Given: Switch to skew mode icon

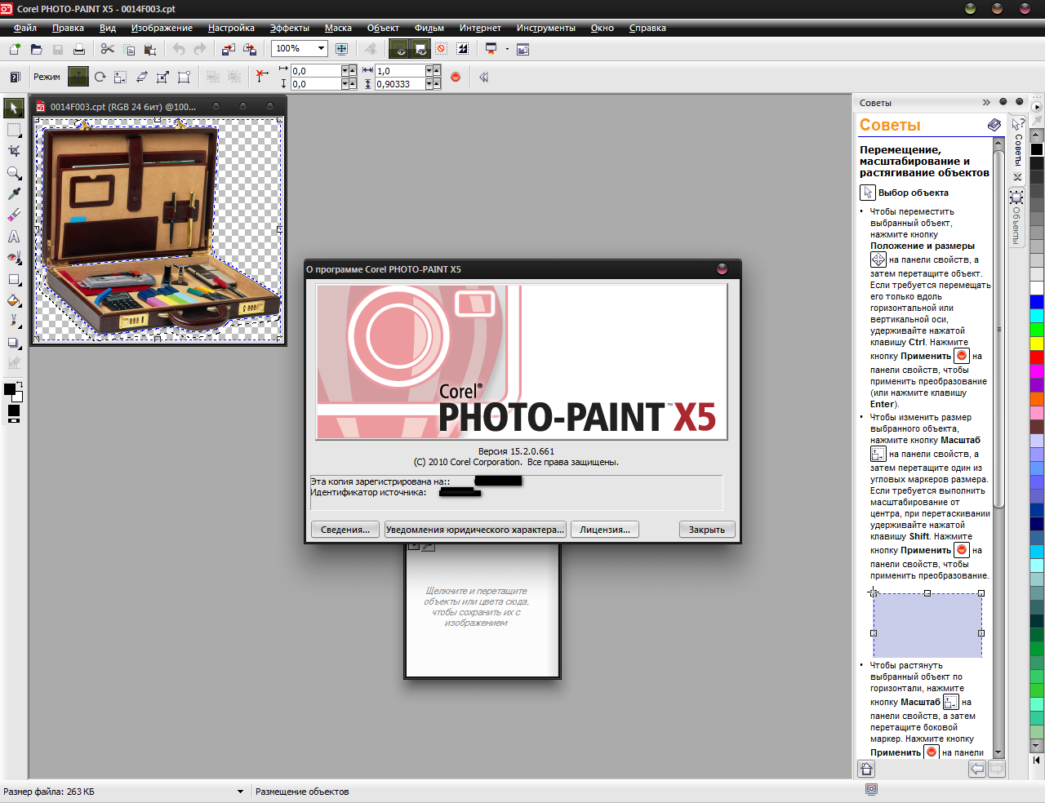Looking at the screenshot, I should click(142, 77).
